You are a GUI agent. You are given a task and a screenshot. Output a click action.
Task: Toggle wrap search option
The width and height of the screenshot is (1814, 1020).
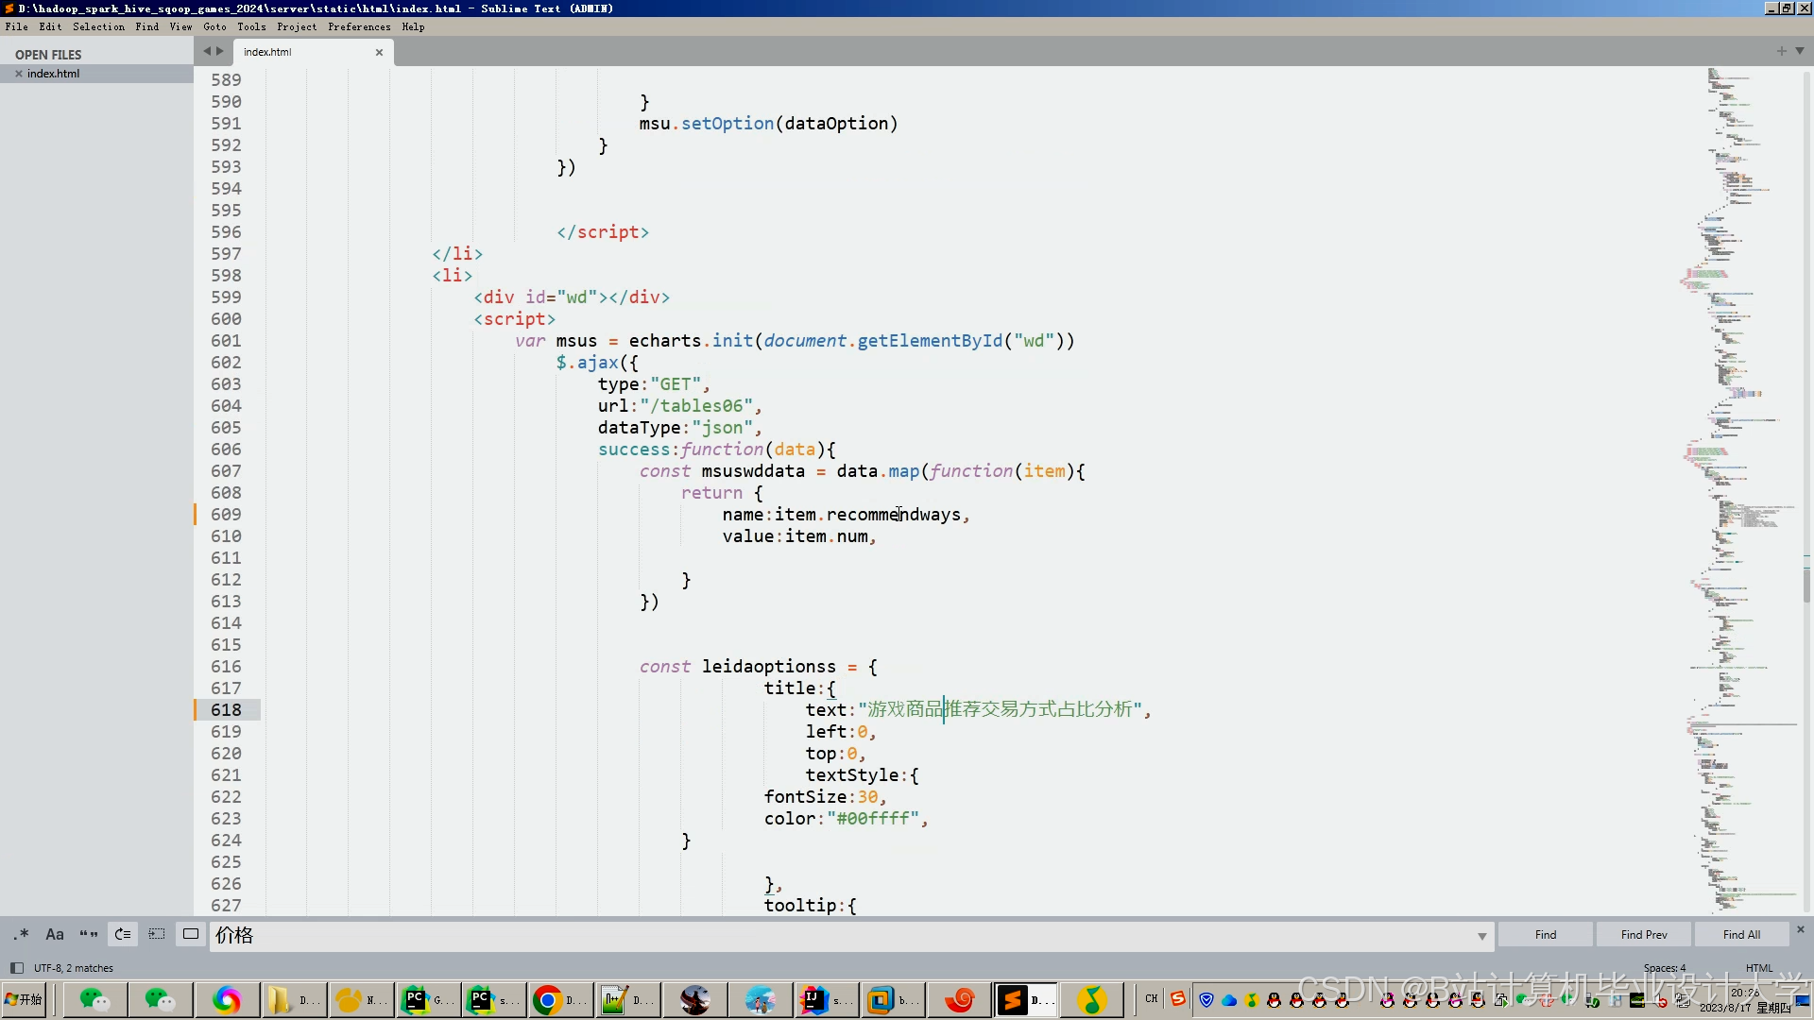point(123,934)
